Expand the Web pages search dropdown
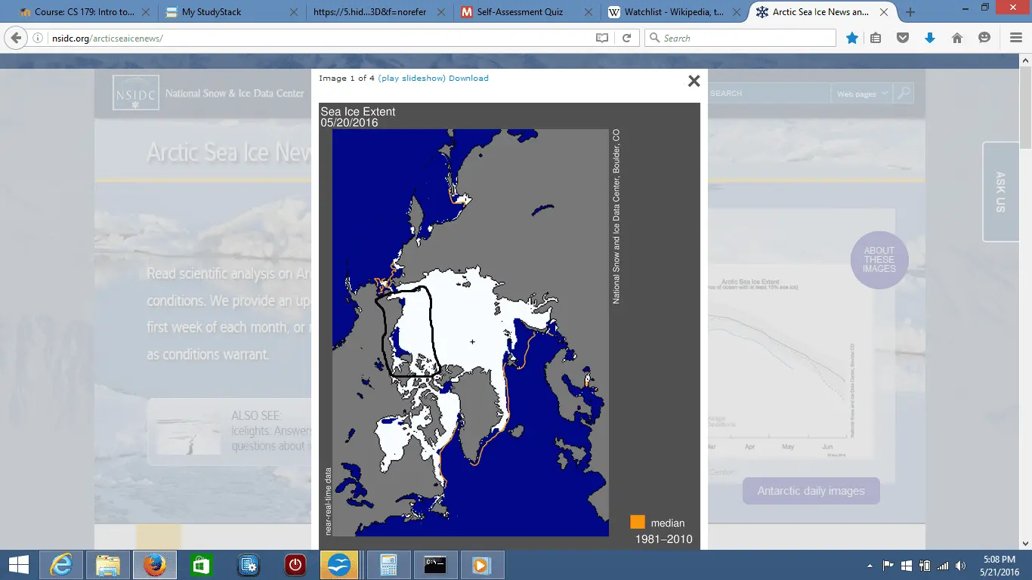The width and height of the screenshot is (1032, 580). [861, 94]
